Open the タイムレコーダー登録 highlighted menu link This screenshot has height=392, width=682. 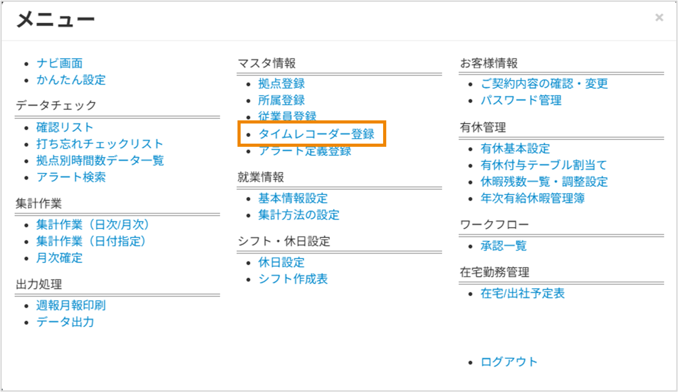[x=317, y=133]
